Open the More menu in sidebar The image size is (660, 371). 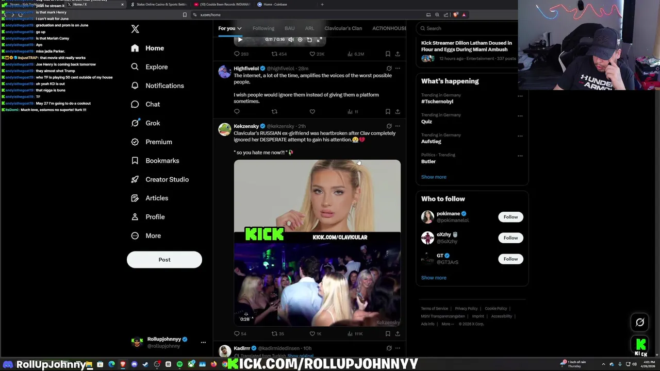(146, 235)
